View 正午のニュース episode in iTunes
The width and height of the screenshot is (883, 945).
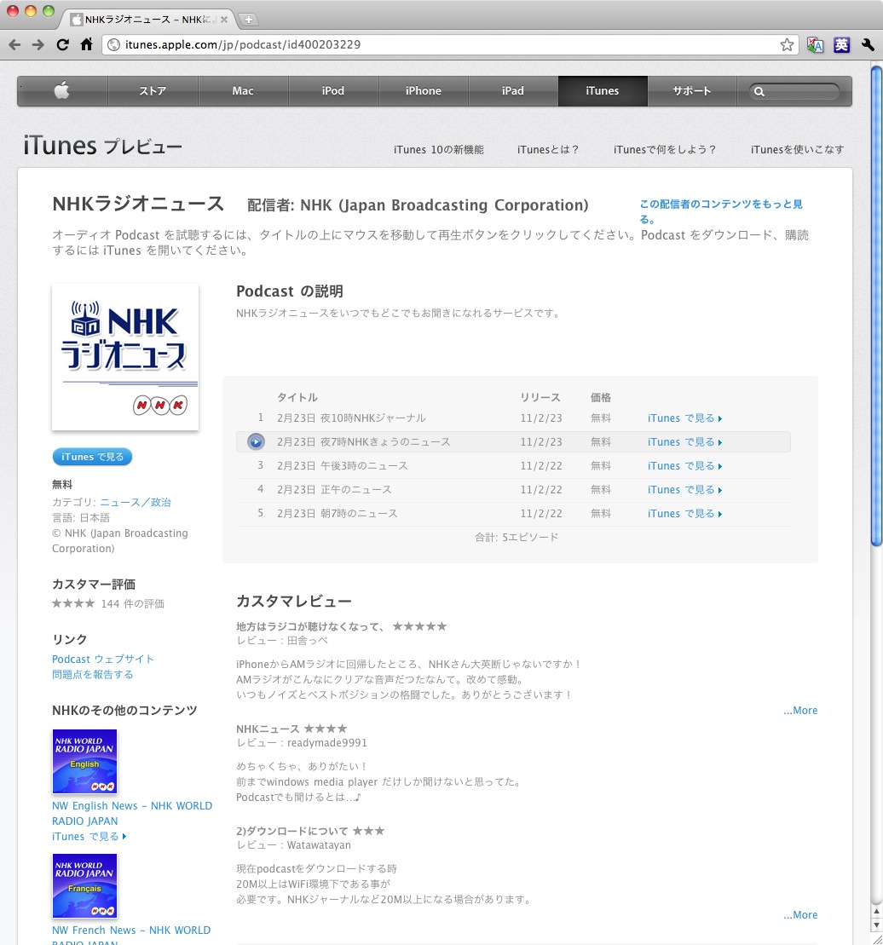[x=684, y=490]
